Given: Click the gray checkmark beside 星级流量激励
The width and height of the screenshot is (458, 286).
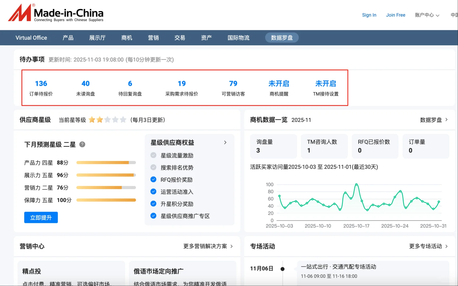Looking at the screenshot, I should pyautogui.click(x=153, y=155).
